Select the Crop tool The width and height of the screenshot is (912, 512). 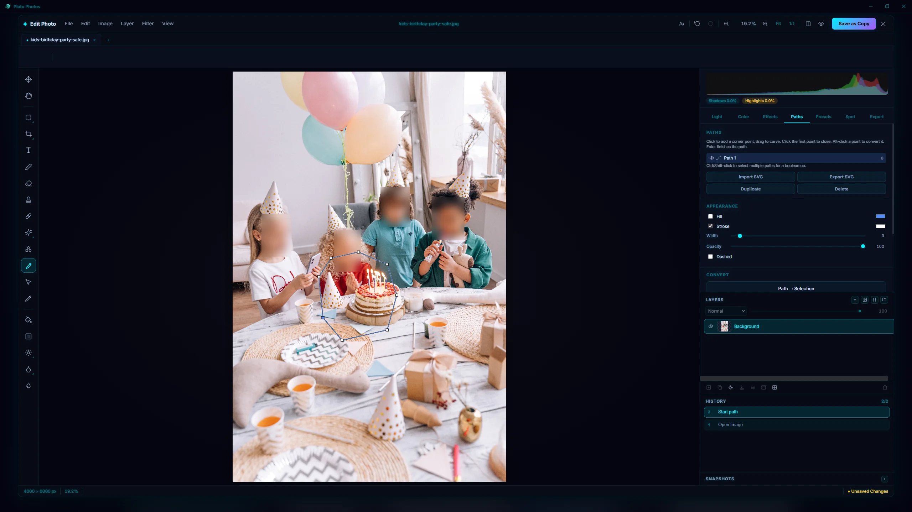tap(28, 134)
